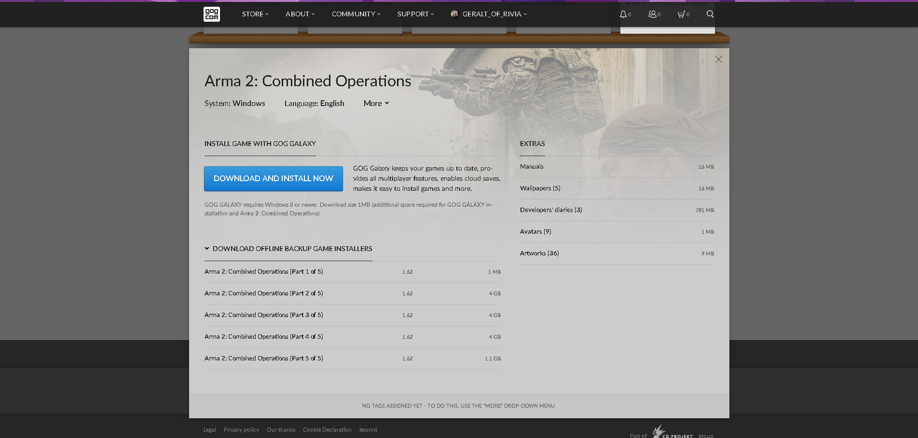The image size is (918, 438).
Task: Download Artworks (36) extra
Action: [617, 253]
